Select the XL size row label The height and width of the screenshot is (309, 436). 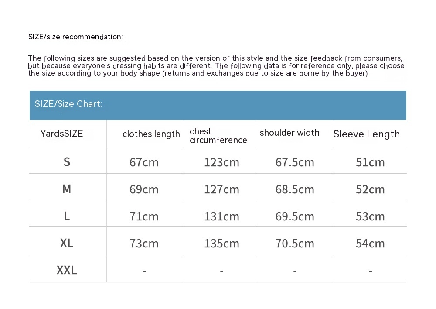[x=67, y=243]
